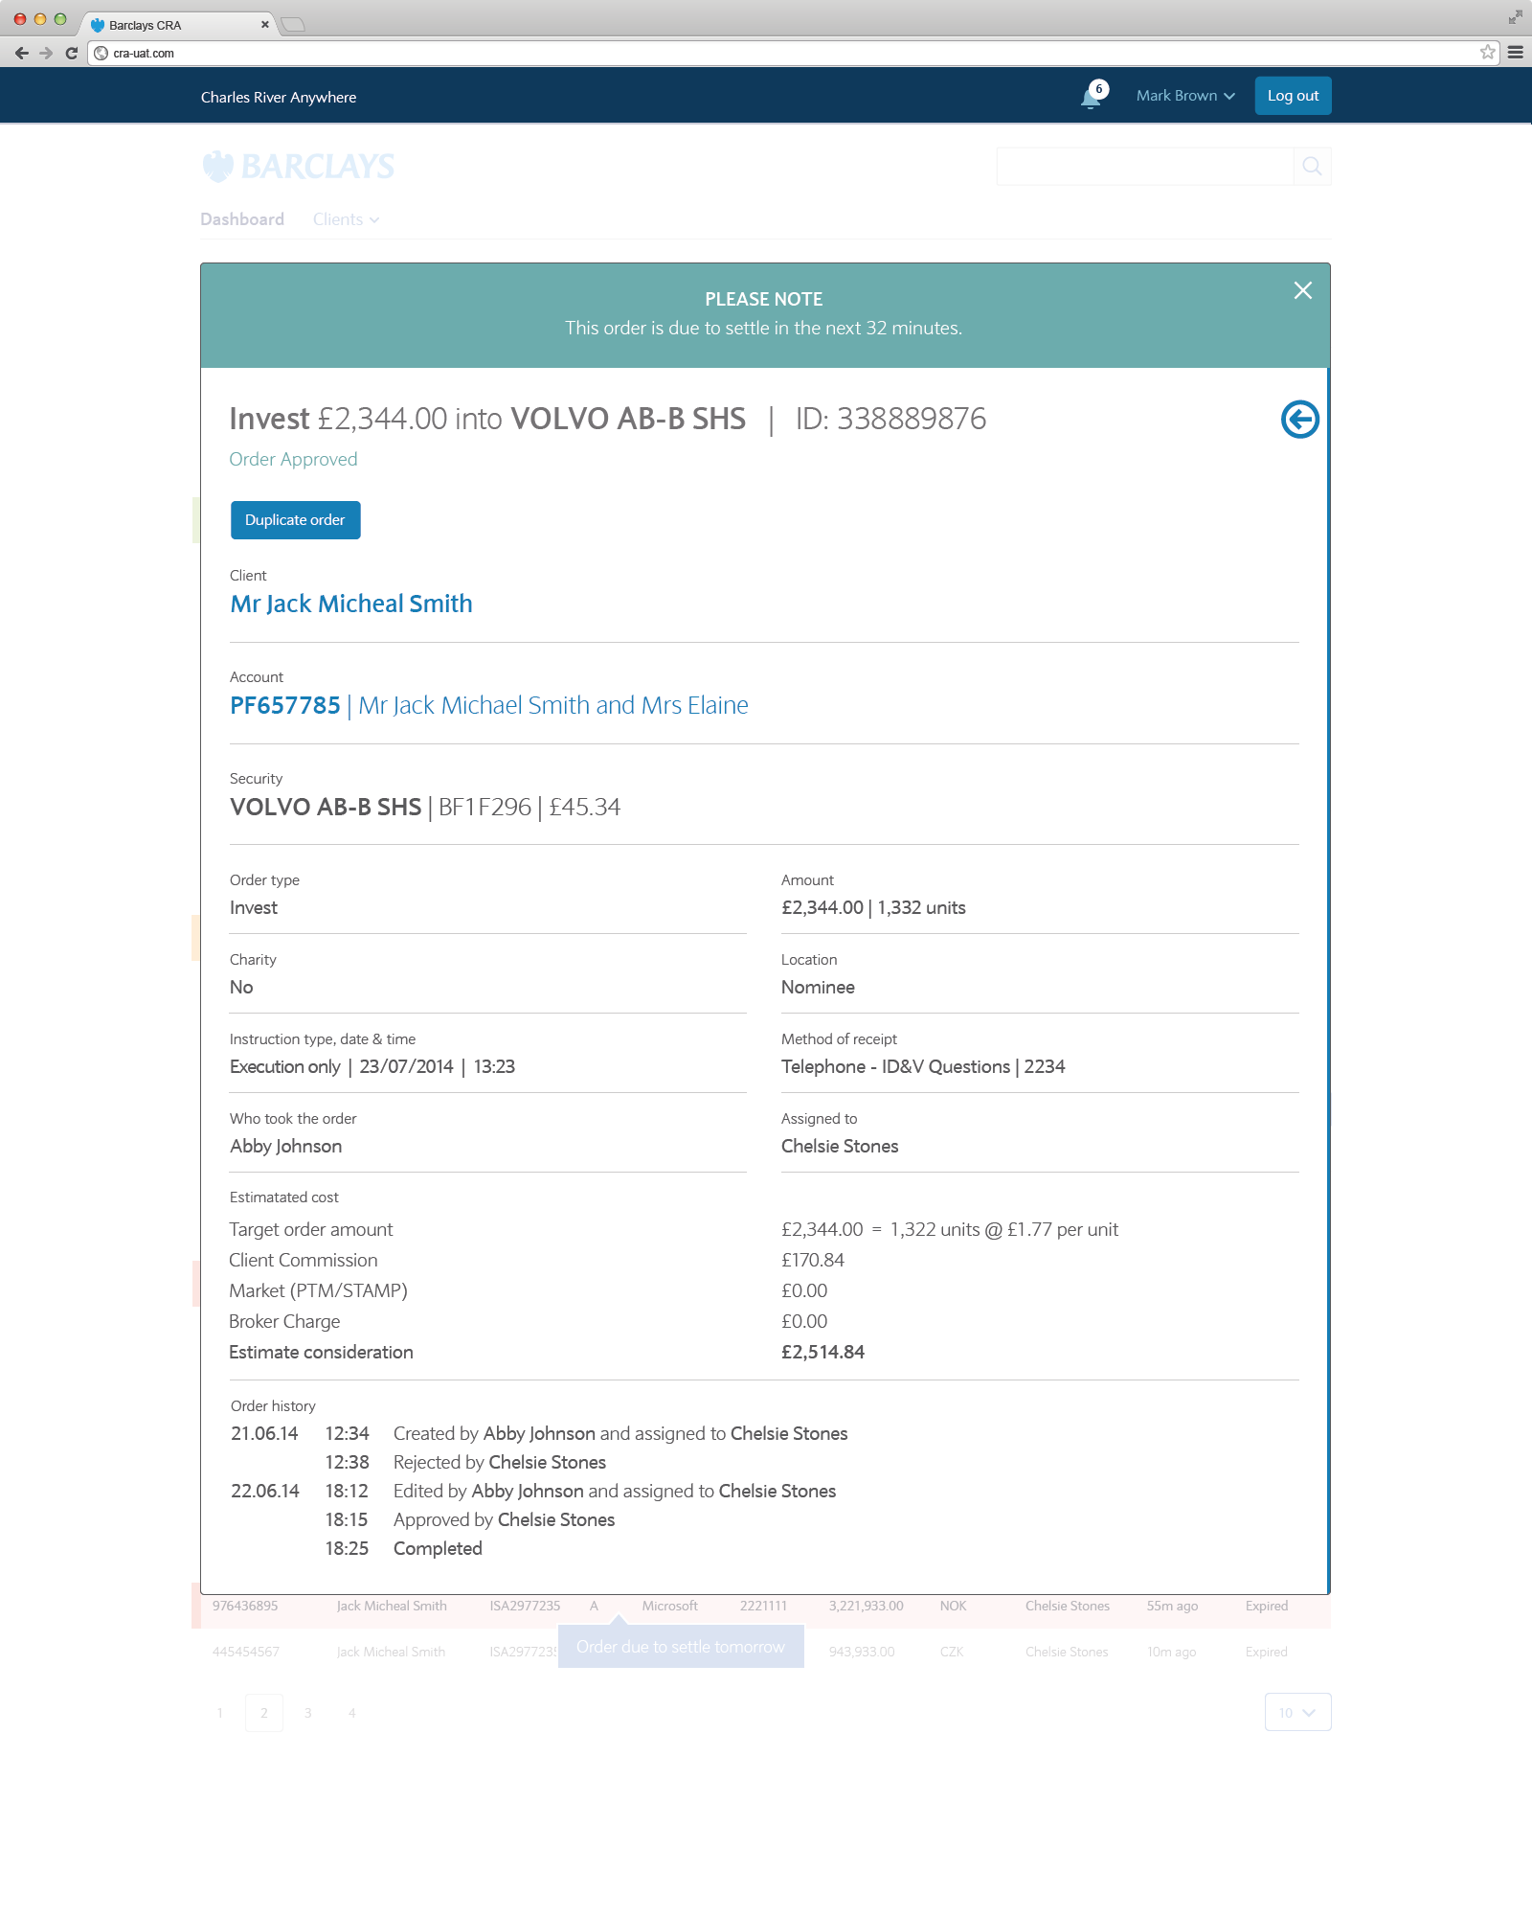Click the blue back arrow icon
1532x1916 pixels.
click(1299, 420)
